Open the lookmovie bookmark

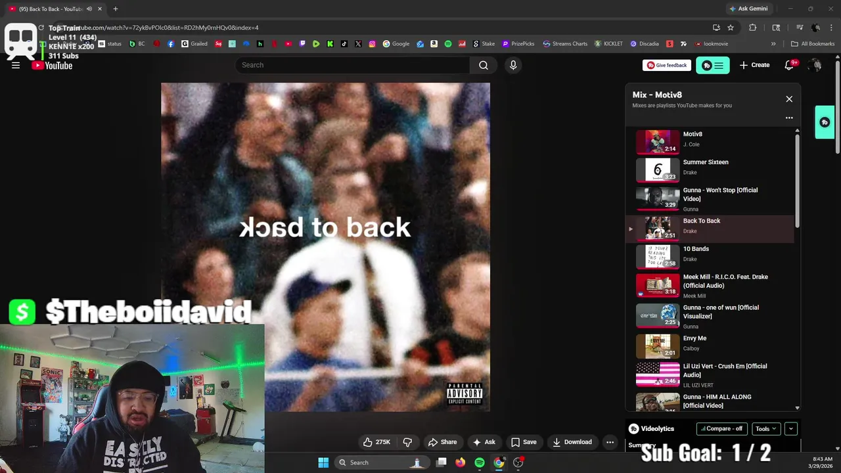710,44
